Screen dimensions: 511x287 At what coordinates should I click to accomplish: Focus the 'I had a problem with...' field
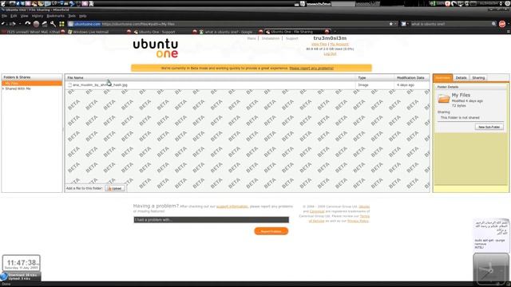point(211,220)
